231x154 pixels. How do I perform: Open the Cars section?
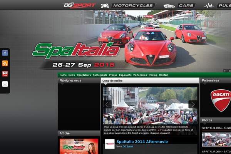tap(186, 6)
